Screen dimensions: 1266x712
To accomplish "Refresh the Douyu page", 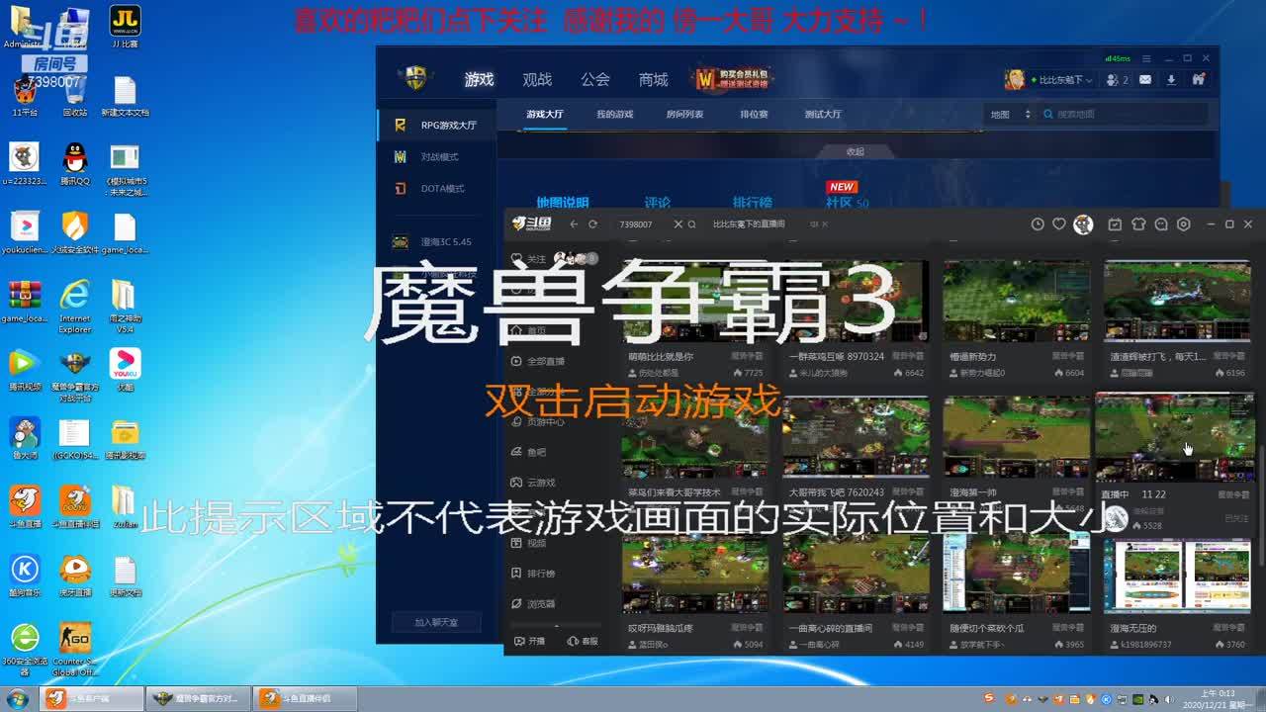I will (x=592, y=224).
